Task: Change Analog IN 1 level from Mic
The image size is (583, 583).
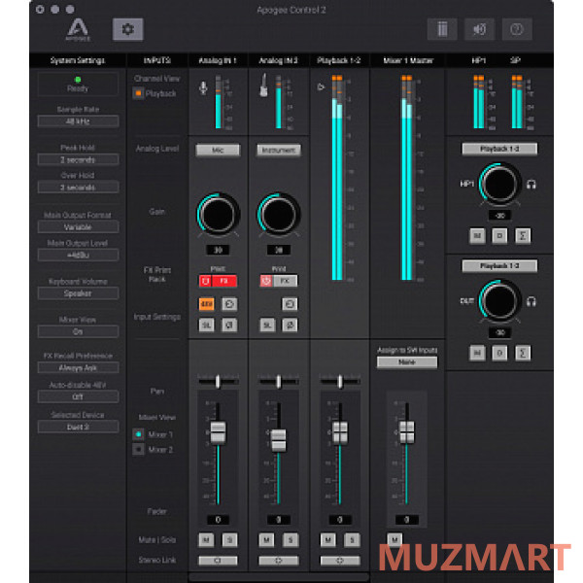Action: [x=218, y=151]
